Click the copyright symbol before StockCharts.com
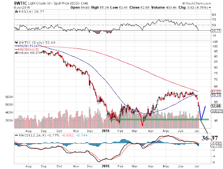223x169 pixels. coord(184,3)
